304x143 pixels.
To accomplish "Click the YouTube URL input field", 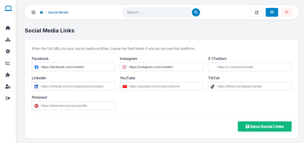I will (x=162, y=86).
